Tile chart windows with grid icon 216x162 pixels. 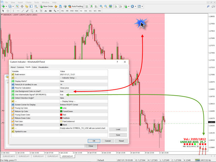coord(110,6)
